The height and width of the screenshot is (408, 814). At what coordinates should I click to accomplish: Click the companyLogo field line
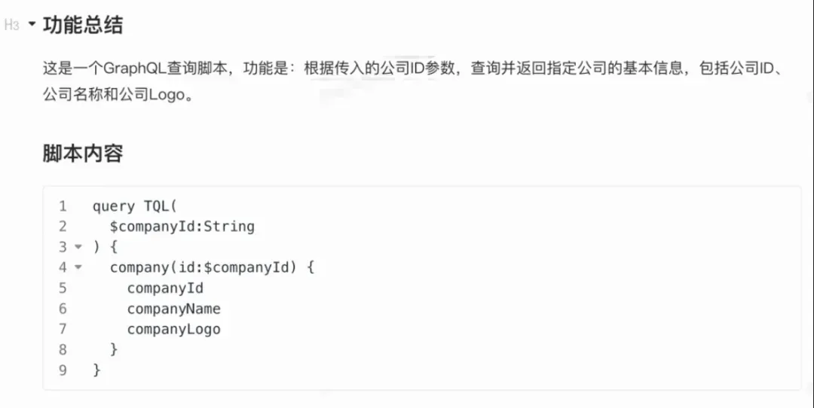tap(174, 329)
